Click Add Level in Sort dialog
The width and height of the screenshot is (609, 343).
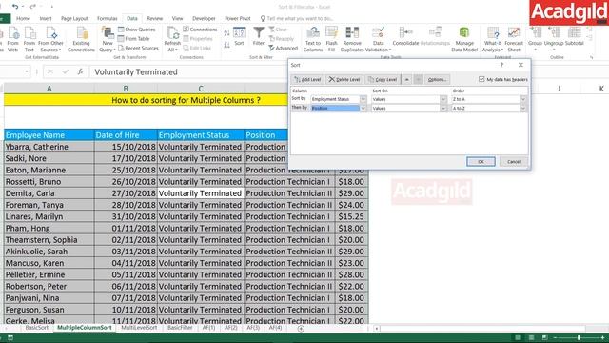307,79
